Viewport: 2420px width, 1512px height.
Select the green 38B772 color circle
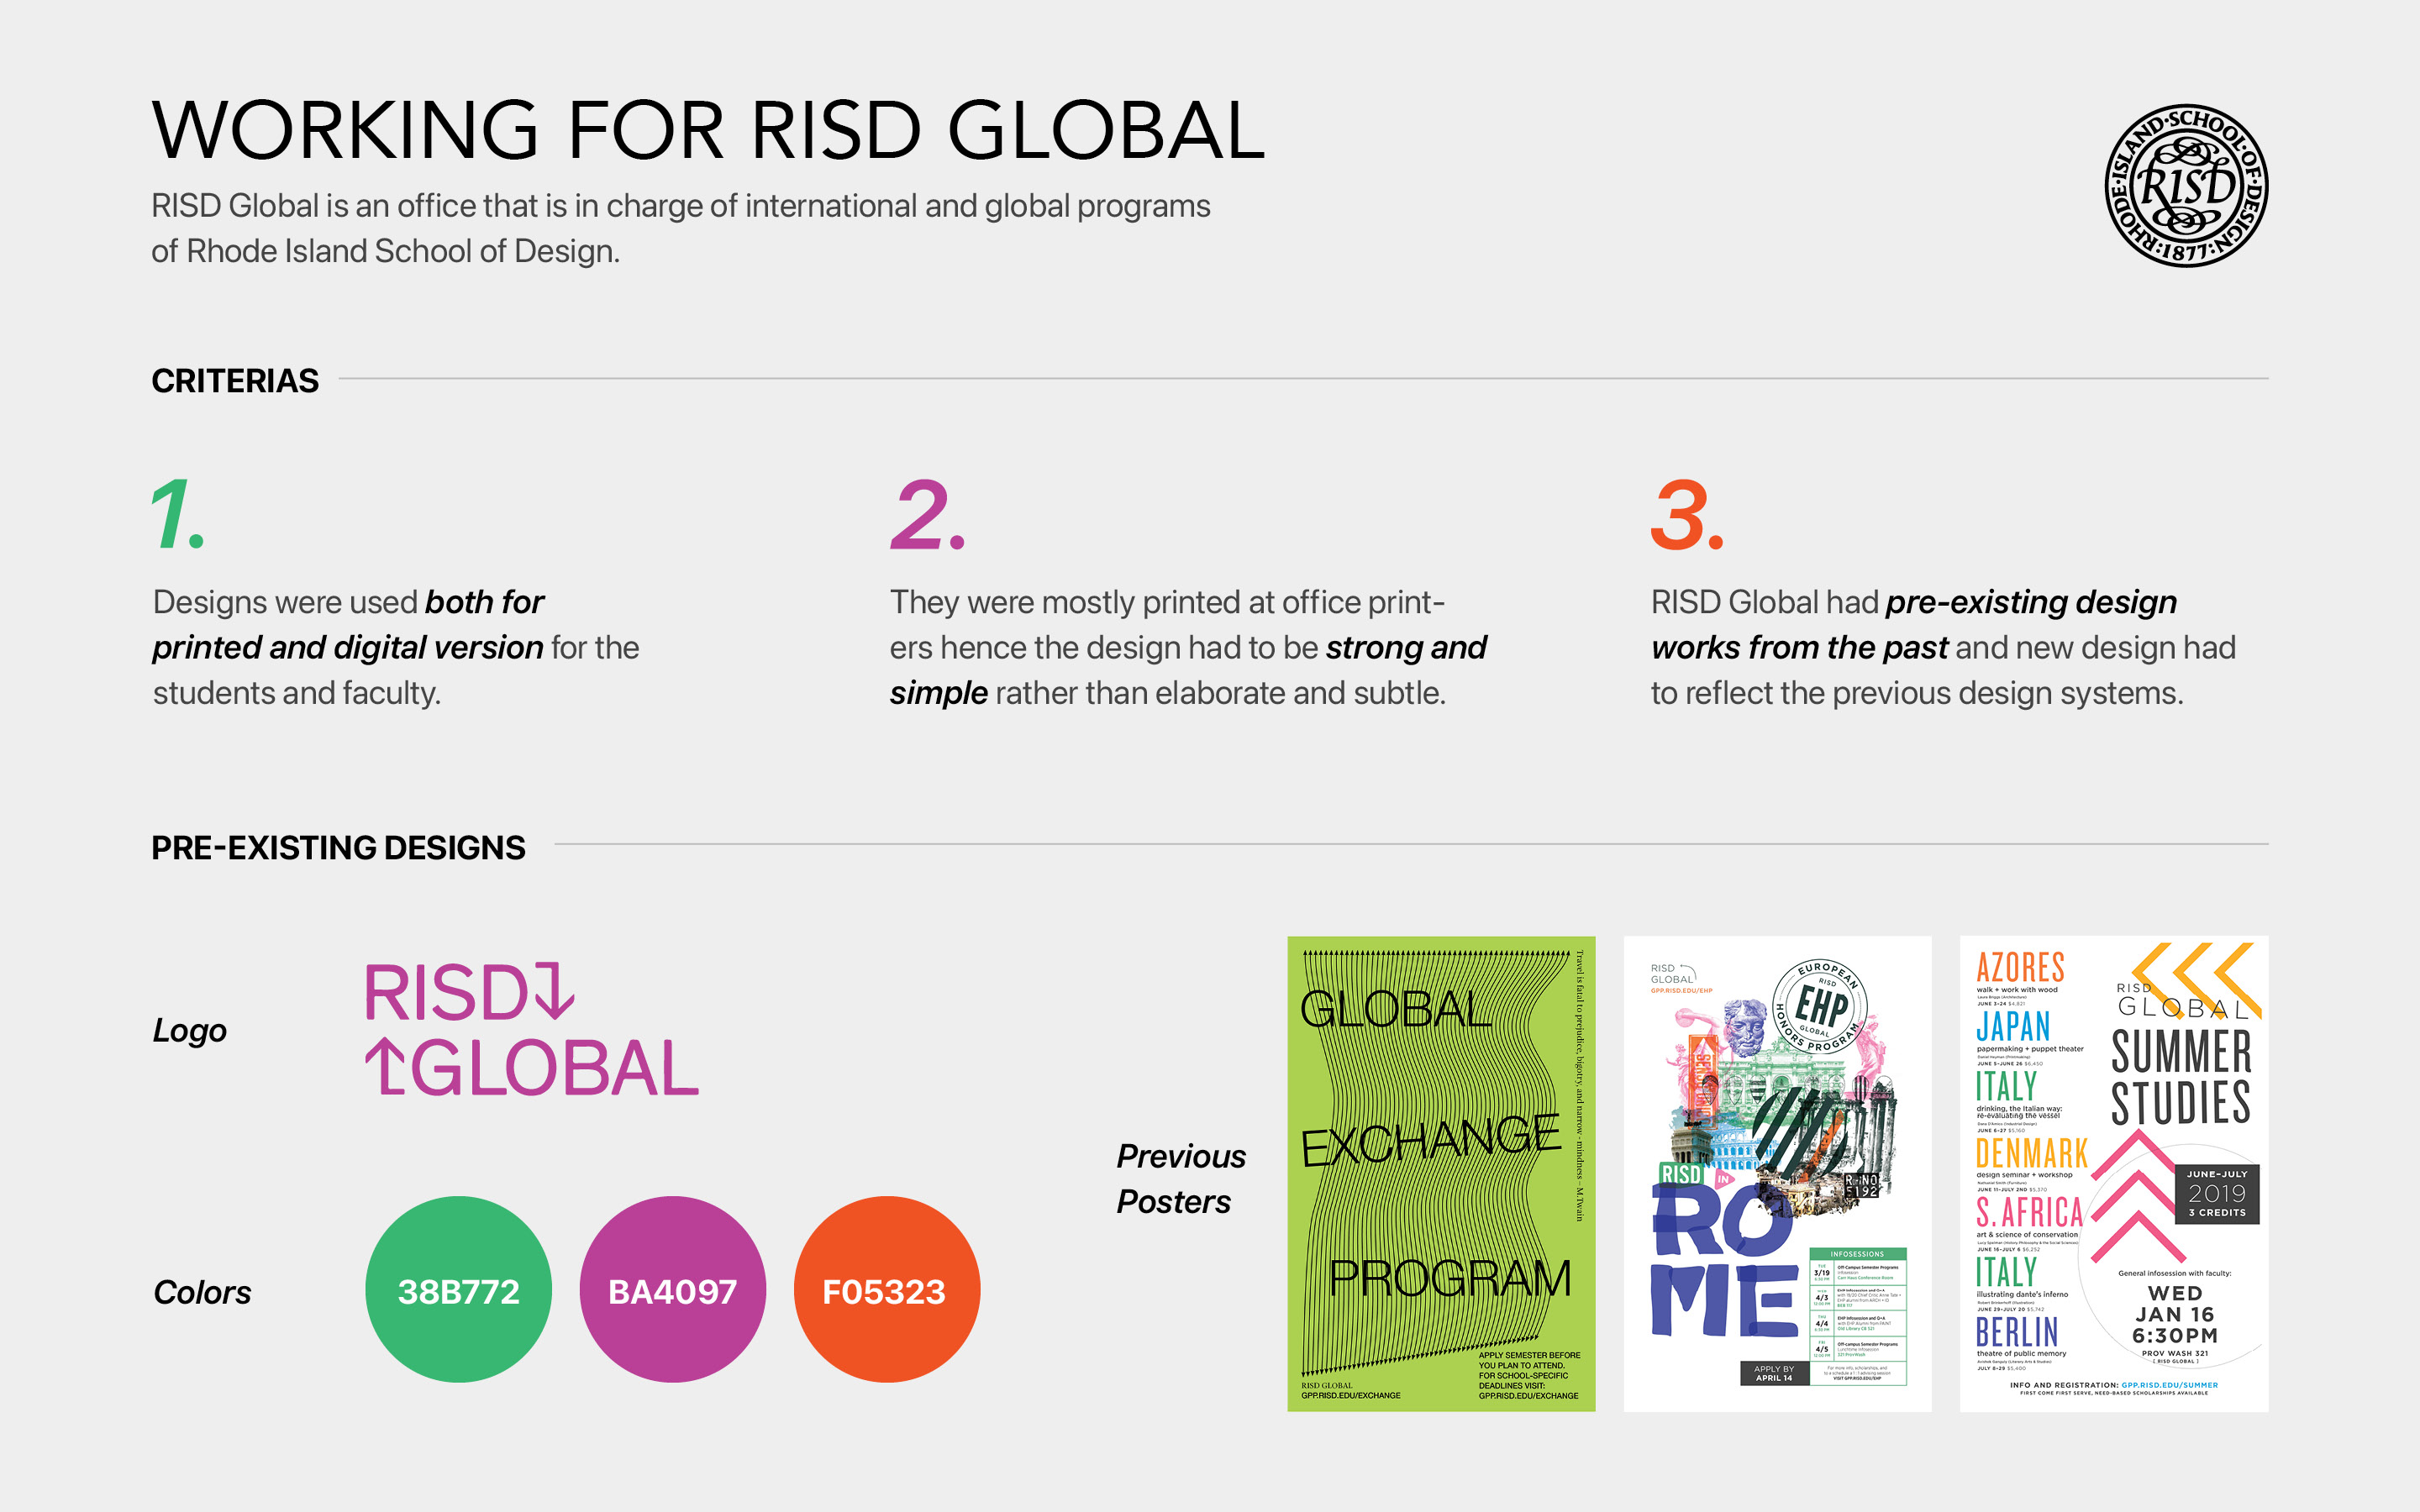pos(459,1290)
